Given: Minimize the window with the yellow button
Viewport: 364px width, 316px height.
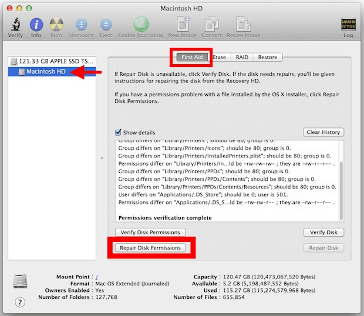Looking at the screenshot, I should 19,8.
